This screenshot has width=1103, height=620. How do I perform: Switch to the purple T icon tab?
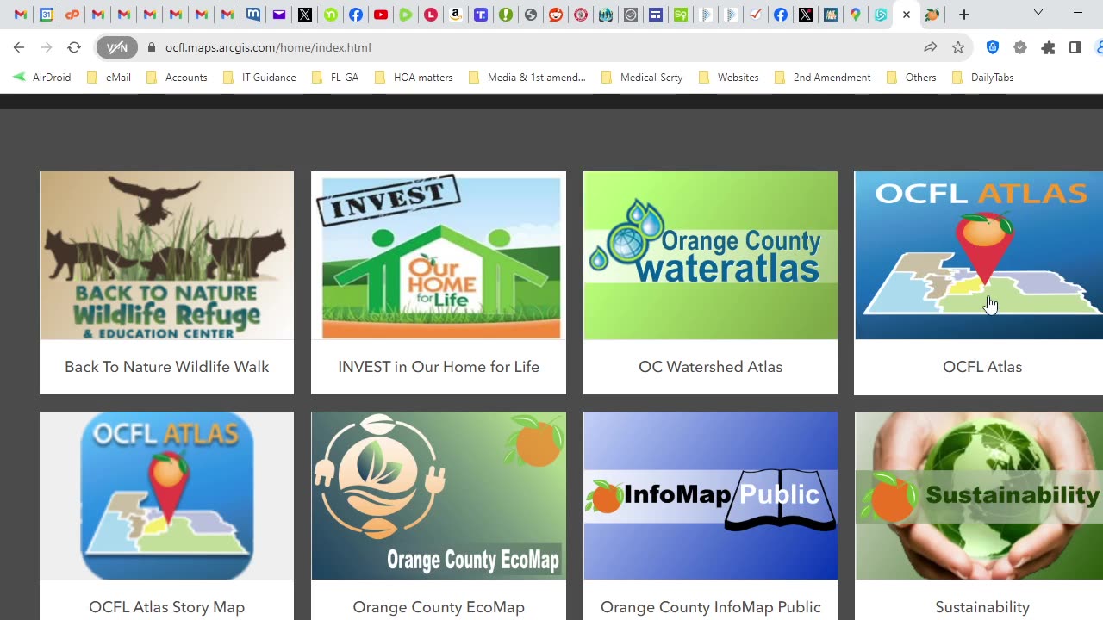tap(481, 15)
